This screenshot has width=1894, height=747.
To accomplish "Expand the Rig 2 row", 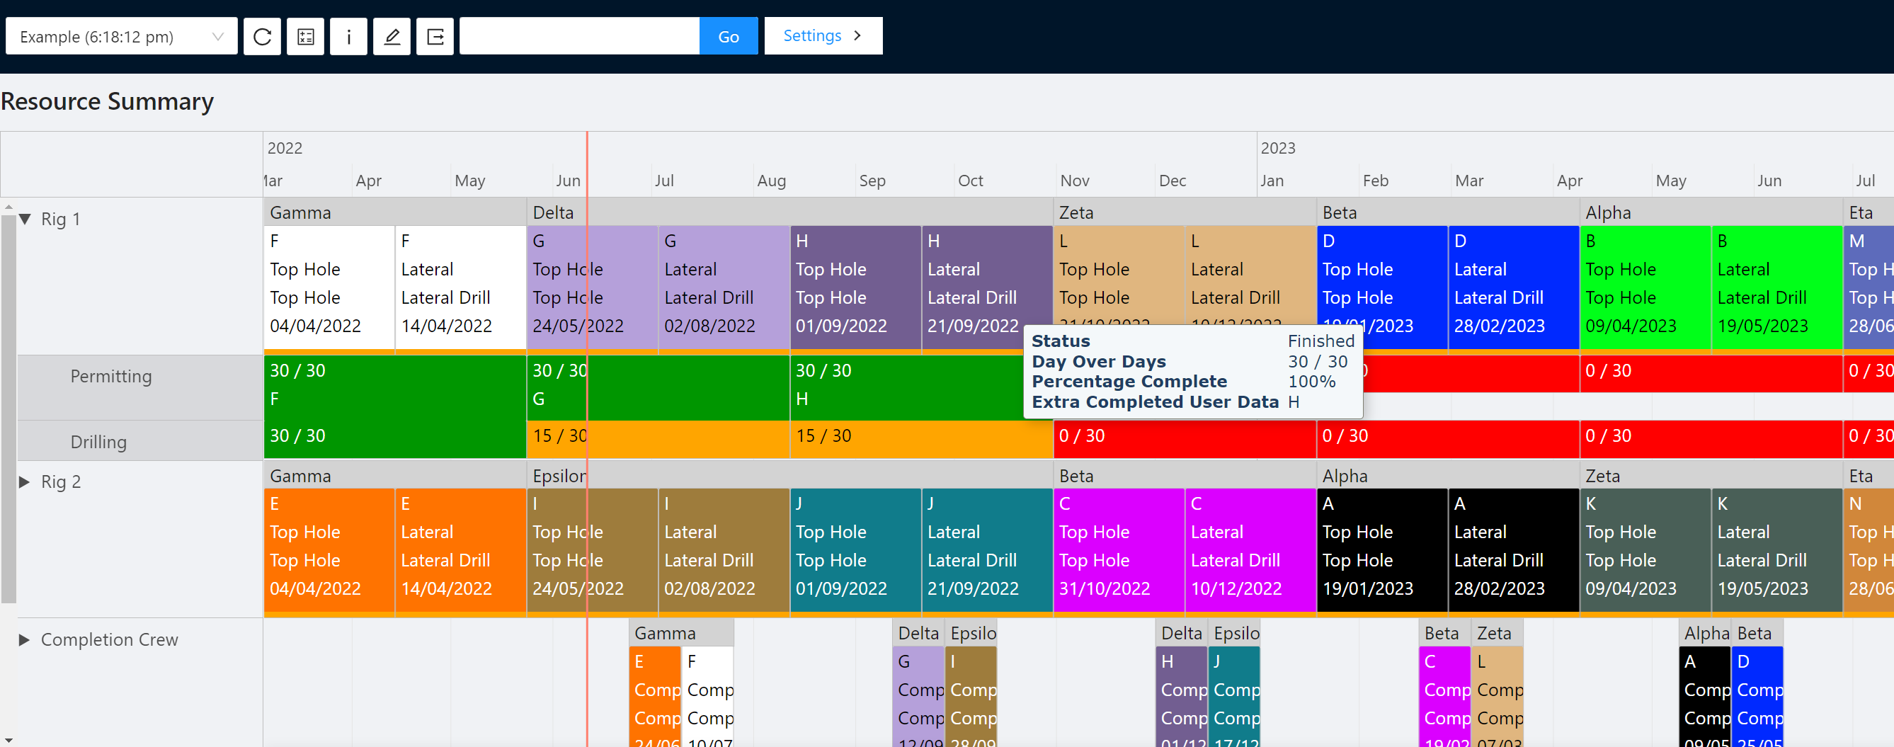I will (x=24, y=481).
